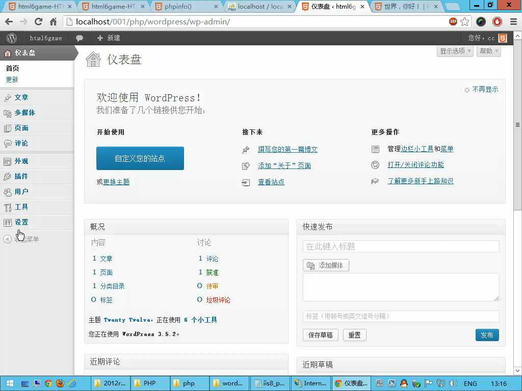Click the speech bubble icon beside 评论
This screenshot has width=522, height=391.
coord(7,144)
